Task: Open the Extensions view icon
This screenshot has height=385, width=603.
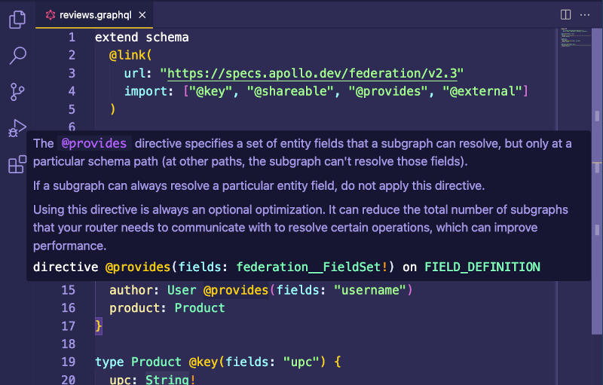Action: pos(17,164)
